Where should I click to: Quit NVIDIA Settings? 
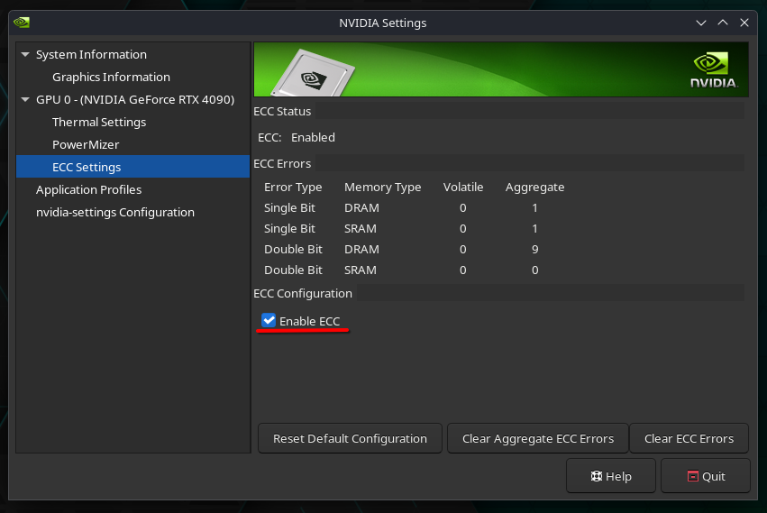[x=706, y=476]
